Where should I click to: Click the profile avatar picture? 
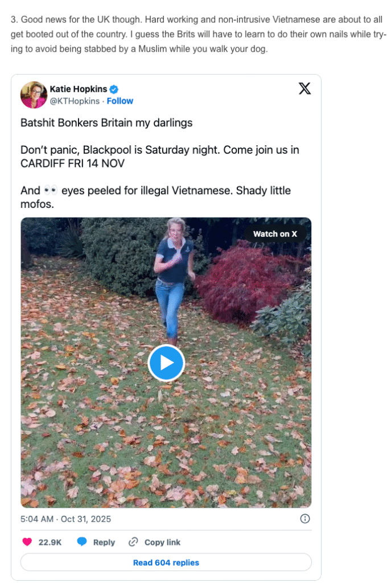(34, 95)
